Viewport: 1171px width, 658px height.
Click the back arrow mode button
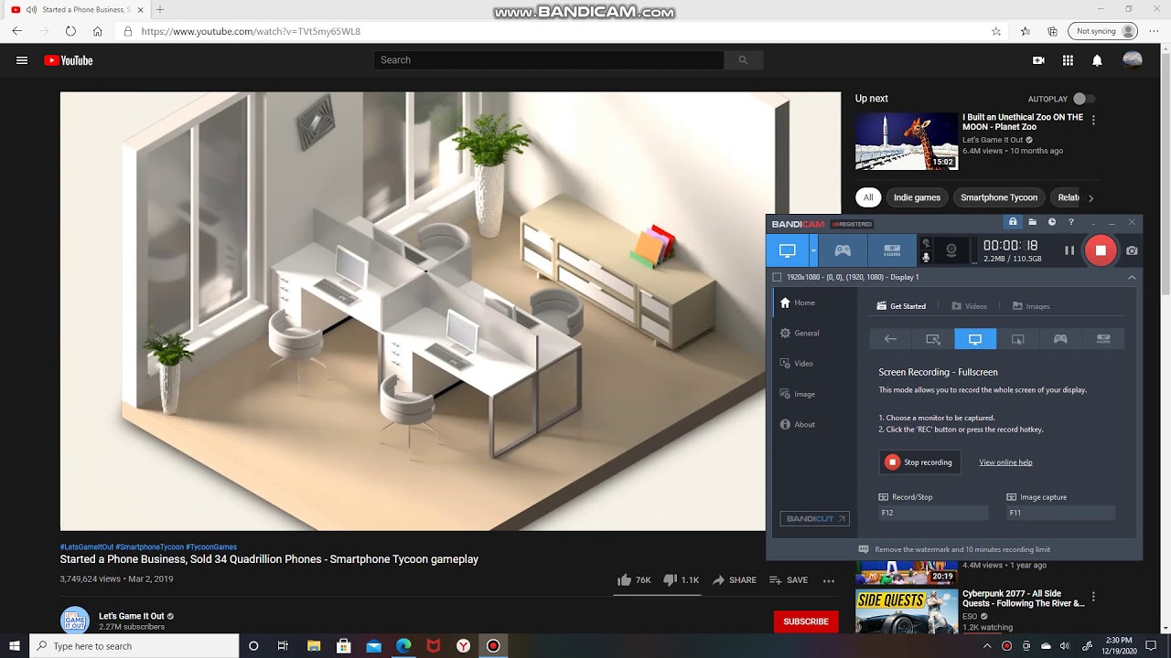click(x=890, y=339)
